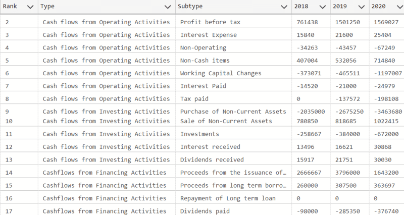The image size is (404, 215).
Task: Select the 2020 value 25404
Action: (x=383, y=35)
